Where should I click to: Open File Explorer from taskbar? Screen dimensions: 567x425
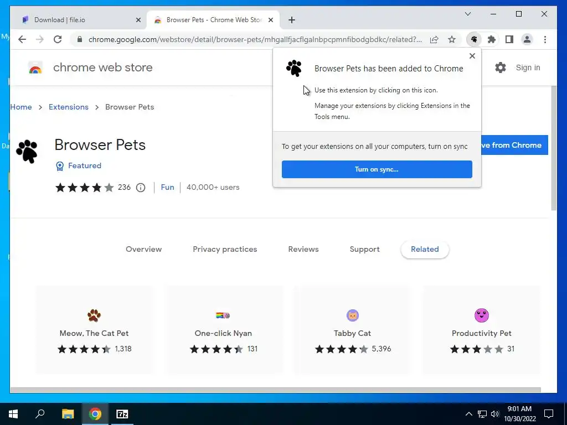click(x=68, y=414)
